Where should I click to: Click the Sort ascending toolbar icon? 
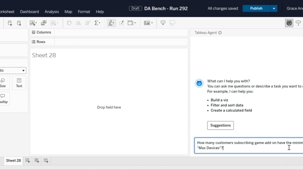(x=79, y=23)
